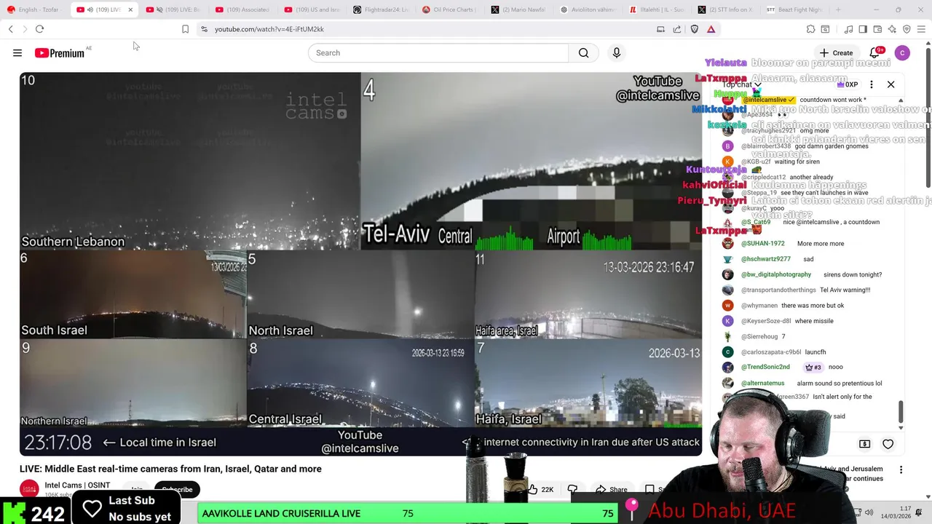Click @TrendSonic2nd chat username

tap(765, 367)
